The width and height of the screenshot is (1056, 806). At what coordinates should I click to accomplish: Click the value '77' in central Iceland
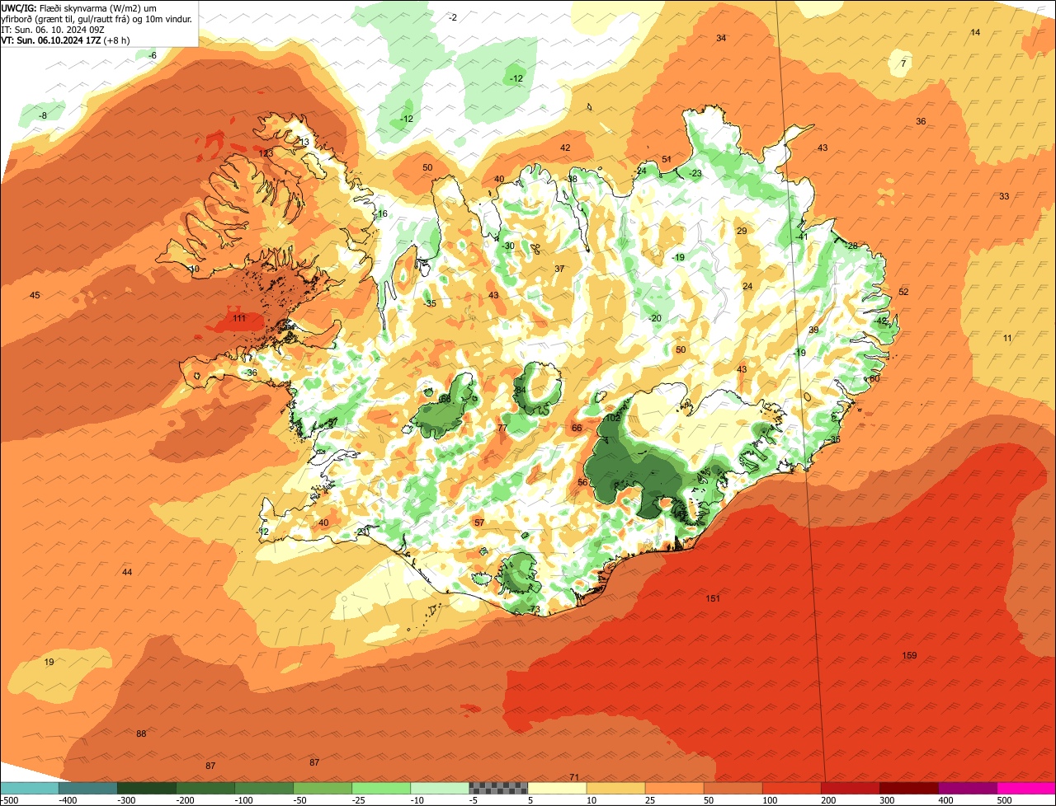tap(502, 428)
